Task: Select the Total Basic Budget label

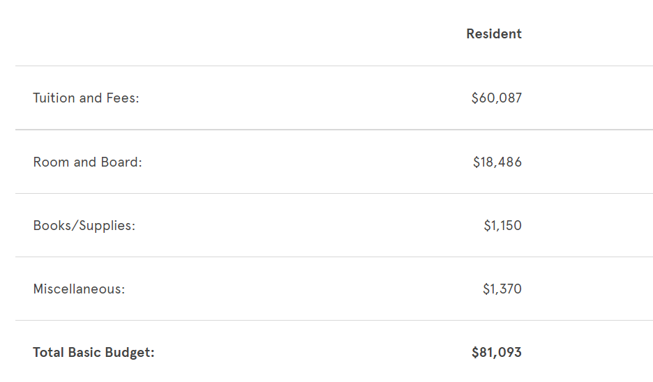Action: pos(93,353)
